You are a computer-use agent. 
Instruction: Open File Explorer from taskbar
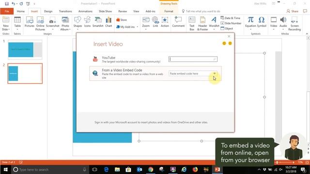[x=117, y=170]
